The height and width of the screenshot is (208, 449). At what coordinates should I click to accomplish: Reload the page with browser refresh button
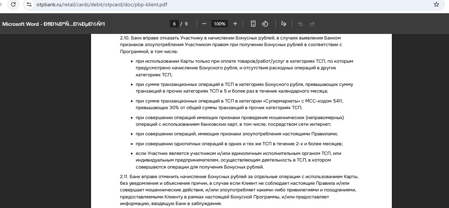tap(13, 4)
